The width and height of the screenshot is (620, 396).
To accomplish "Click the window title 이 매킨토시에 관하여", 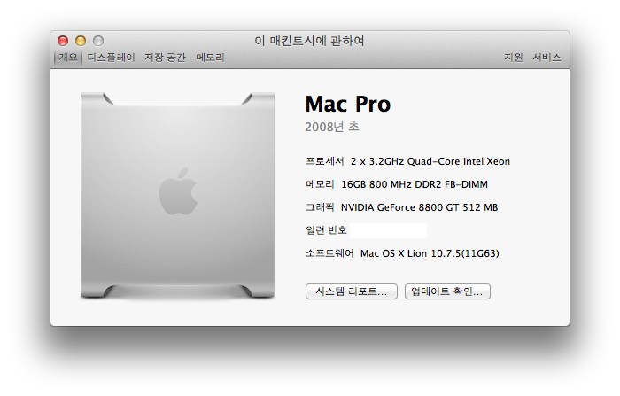I will coord(309,41).
